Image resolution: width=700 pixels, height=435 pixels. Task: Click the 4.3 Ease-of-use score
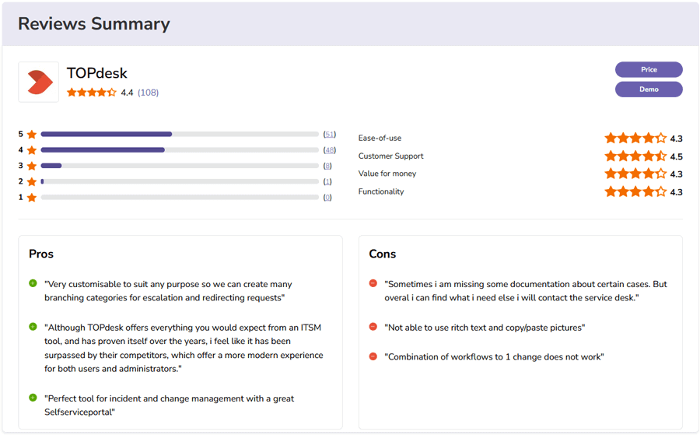[677, 139]
